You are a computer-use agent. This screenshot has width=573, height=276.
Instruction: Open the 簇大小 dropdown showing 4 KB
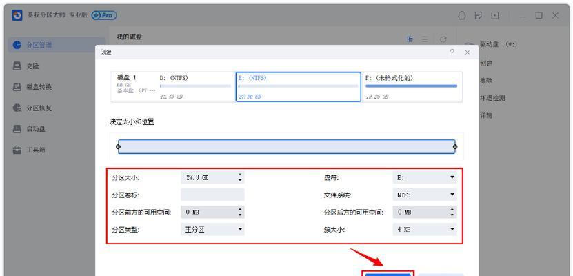(x=425, y=230)
